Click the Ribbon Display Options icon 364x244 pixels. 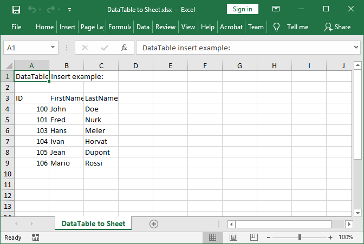[276, 9]
